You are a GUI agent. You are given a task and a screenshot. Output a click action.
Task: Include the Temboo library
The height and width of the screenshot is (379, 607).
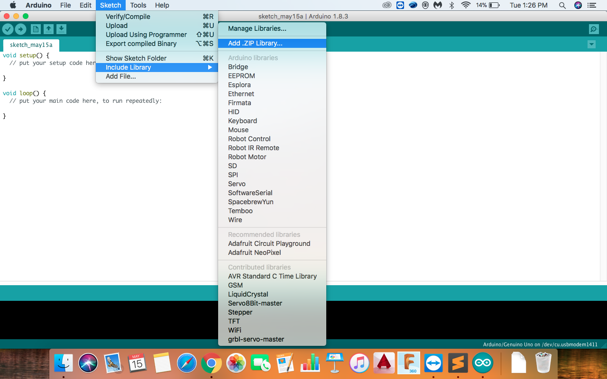pos(272,211)
